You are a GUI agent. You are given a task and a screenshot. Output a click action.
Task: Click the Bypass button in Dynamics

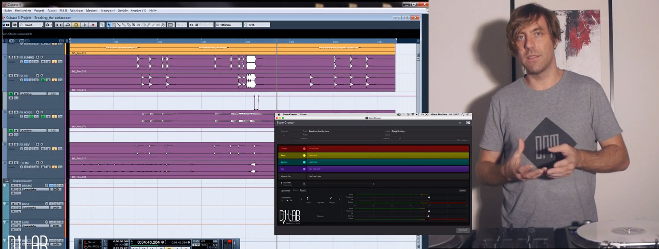(462, 191)
